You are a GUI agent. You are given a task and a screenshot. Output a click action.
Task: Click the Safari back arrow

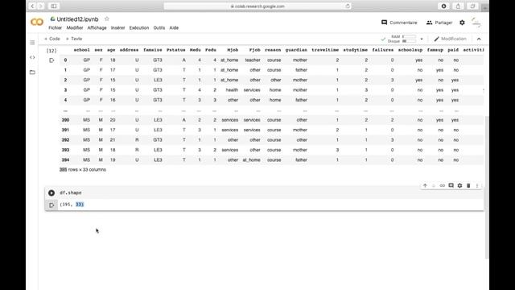click(x=32, y=6)
